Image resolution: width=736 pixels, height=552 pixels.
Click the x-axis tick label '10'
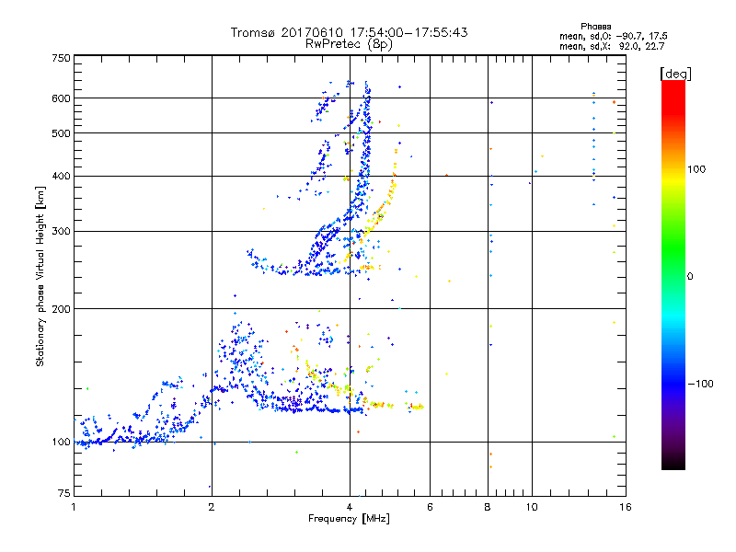(x=532, y=507)
